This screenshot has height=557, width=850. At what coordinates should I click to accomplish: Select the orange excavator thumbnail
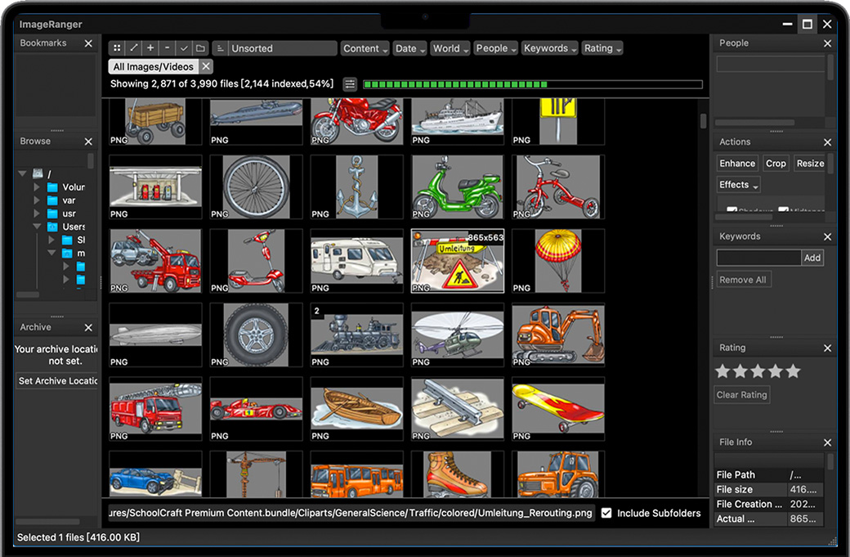pos(558,334)
